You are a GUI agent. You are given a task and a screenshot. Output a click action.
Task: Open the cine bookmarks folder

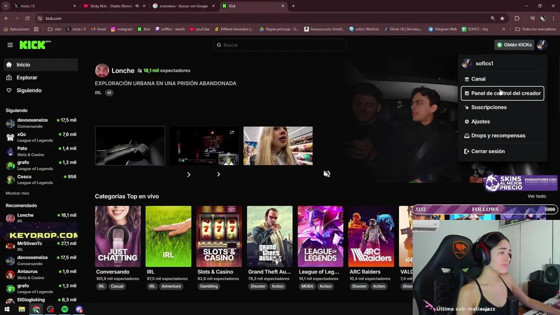55,29
